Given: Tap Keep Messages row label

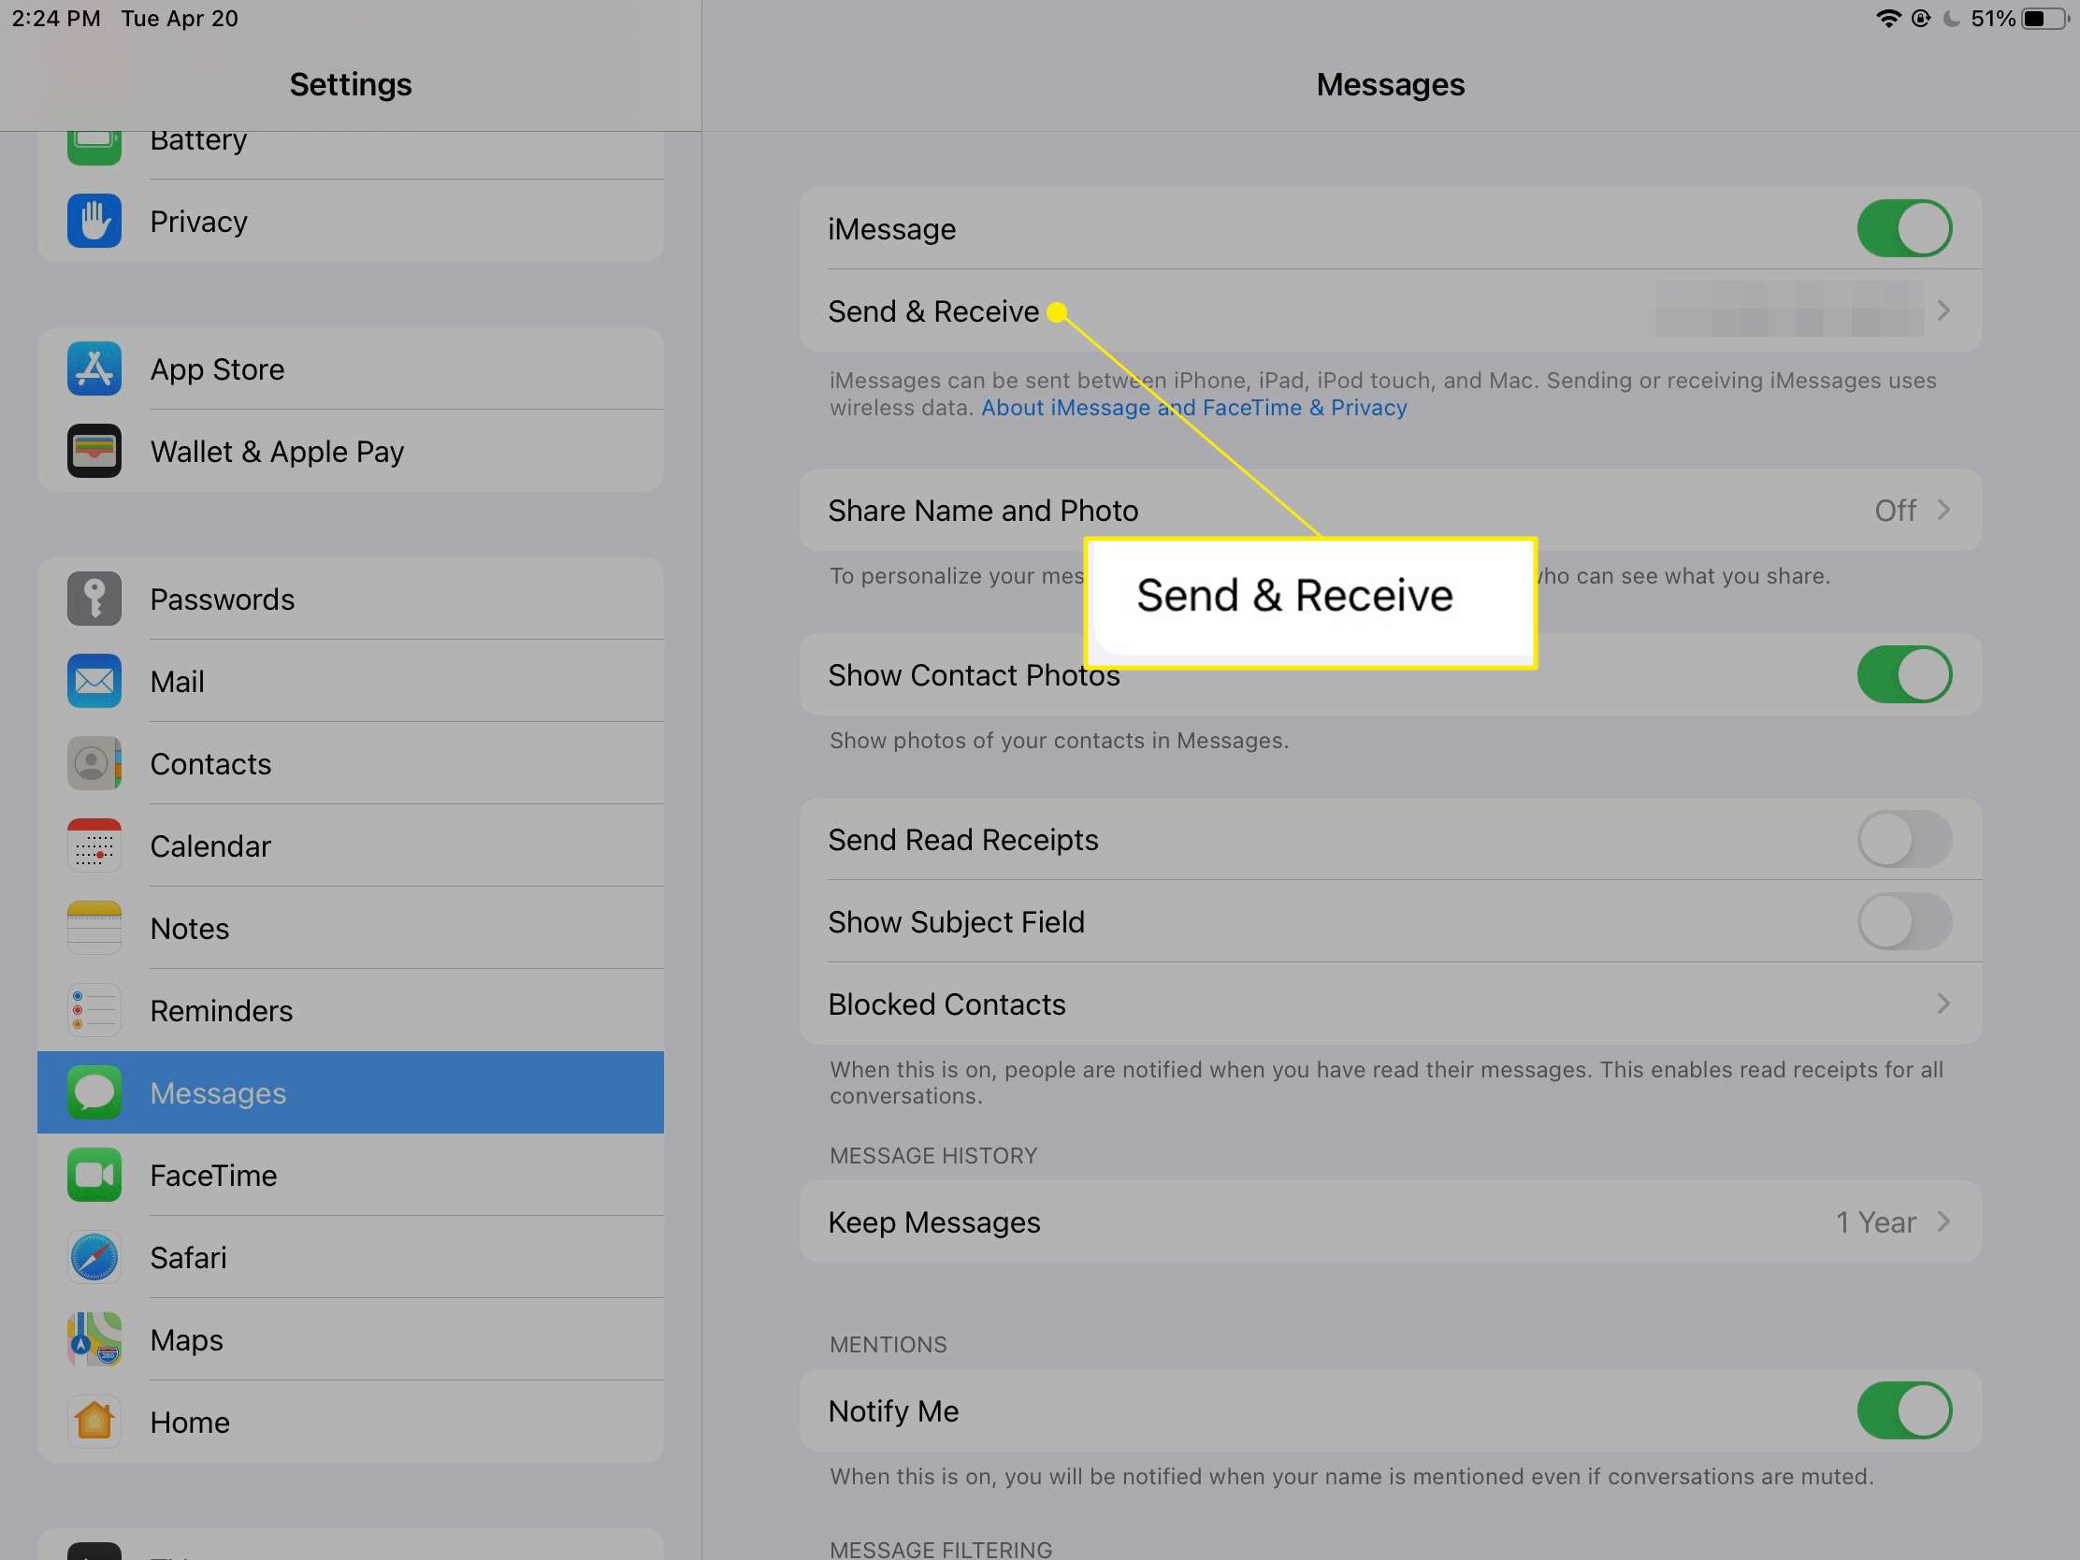Looking at the screenshot, I should (933, 1222).
